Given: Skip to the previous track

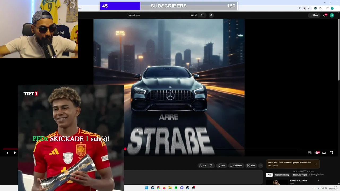Looking at the screenshot, I should tap(7, 153).
